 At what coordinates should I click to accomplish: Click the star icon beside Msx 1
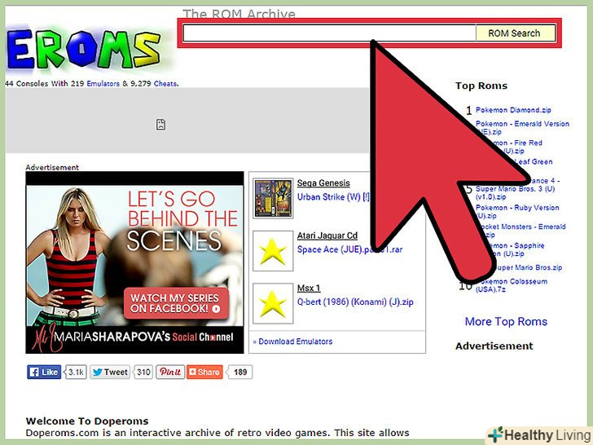(x=273, y=303)
